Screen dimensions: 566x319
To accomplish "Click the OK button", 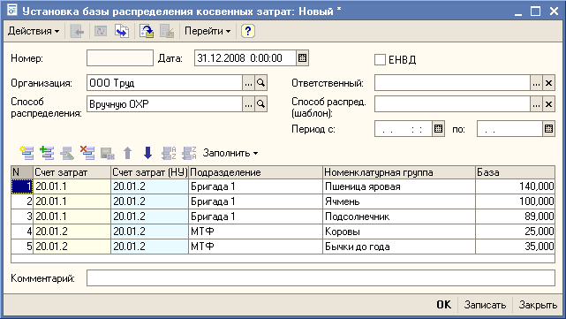I will (x=444, y=305).
